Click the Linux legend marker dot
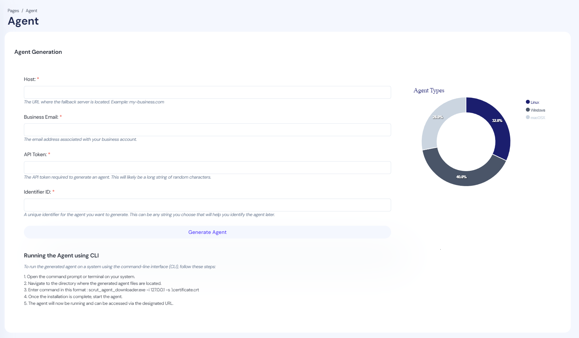This screenshot has height=338, width=579. point(528,102)
